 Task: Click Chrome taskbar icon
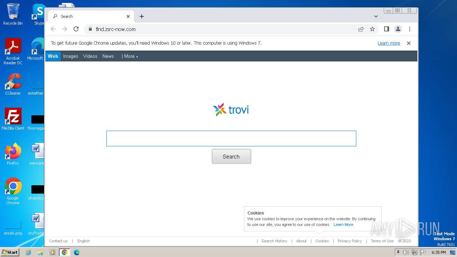(x=64, y=252)
